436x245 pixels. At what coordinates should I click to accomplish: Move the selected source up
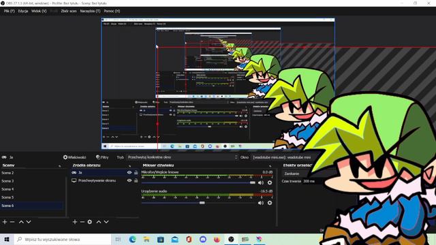click(x=99, y=222)
